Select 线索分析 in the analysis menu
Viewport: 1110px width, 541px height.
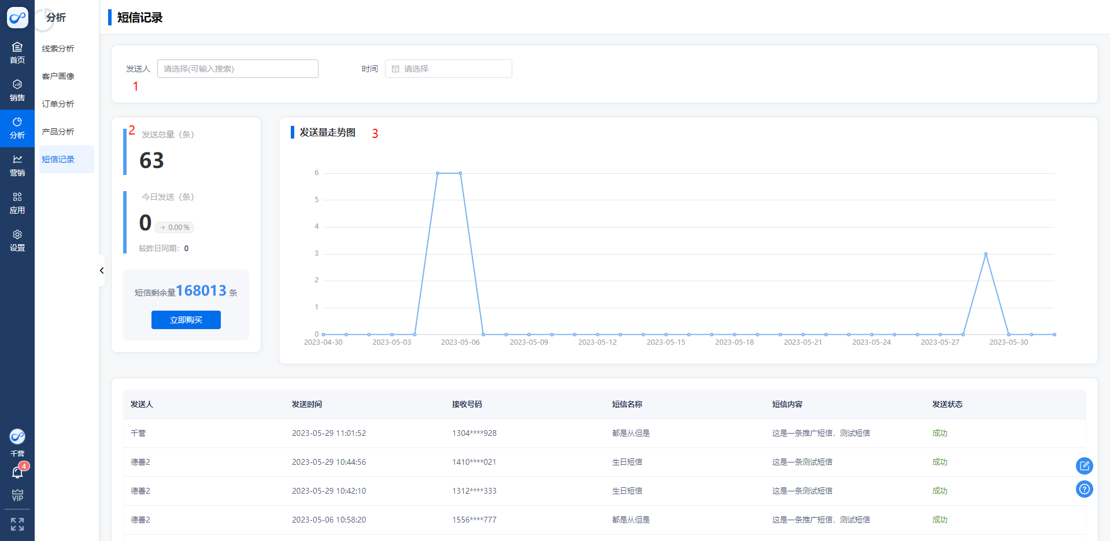(58, 48)
